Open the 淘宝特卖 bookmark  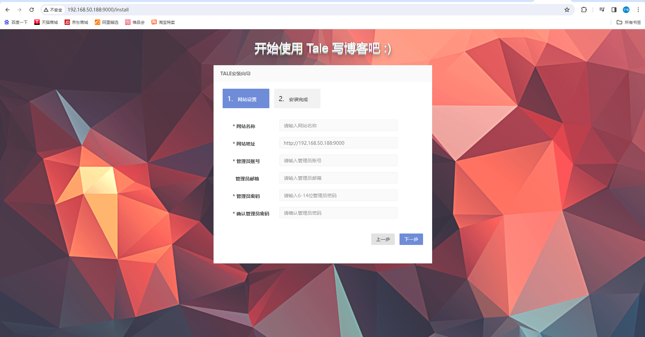[163, 22]
